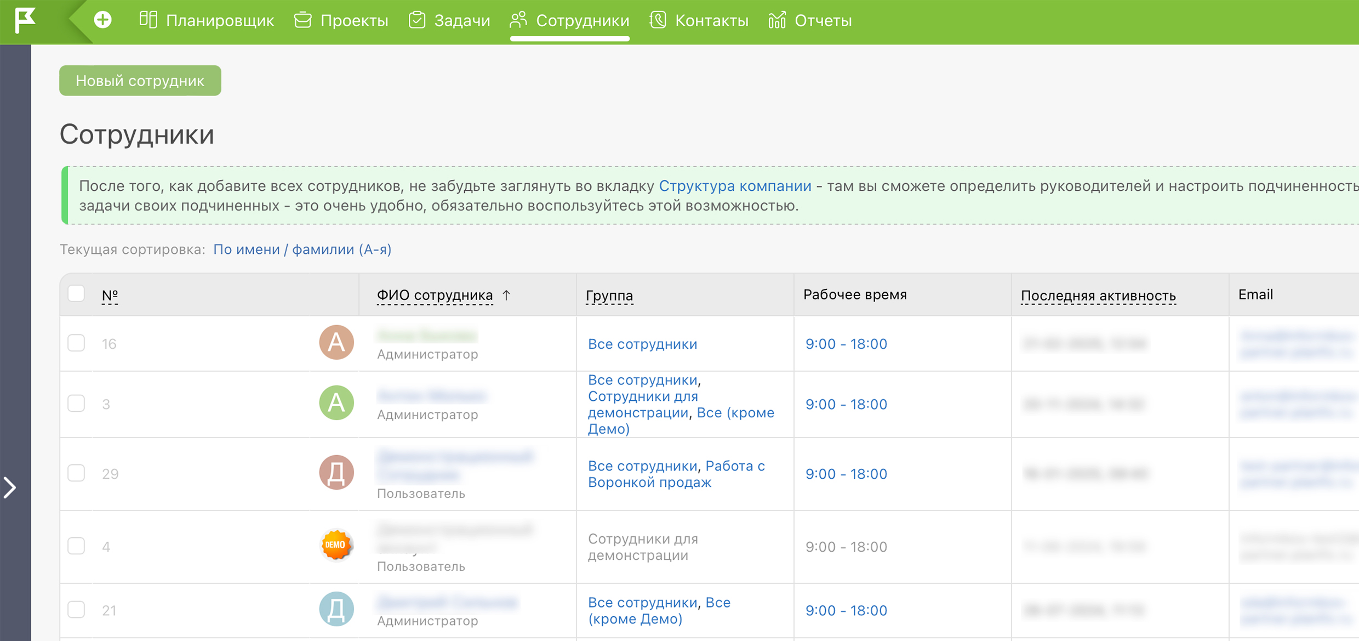The image size is (1359, 641).
Task: Click Работа с Воронкой продаж group link
Action: [677, 474]
